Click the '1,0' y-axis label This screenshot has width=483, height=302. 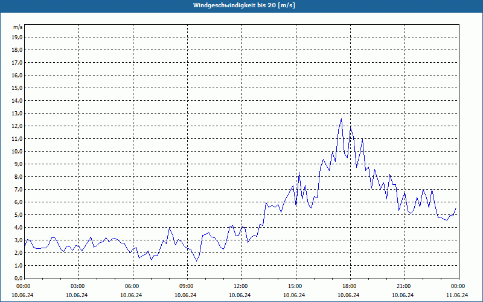pyautogui.click(x=19, y=265)
